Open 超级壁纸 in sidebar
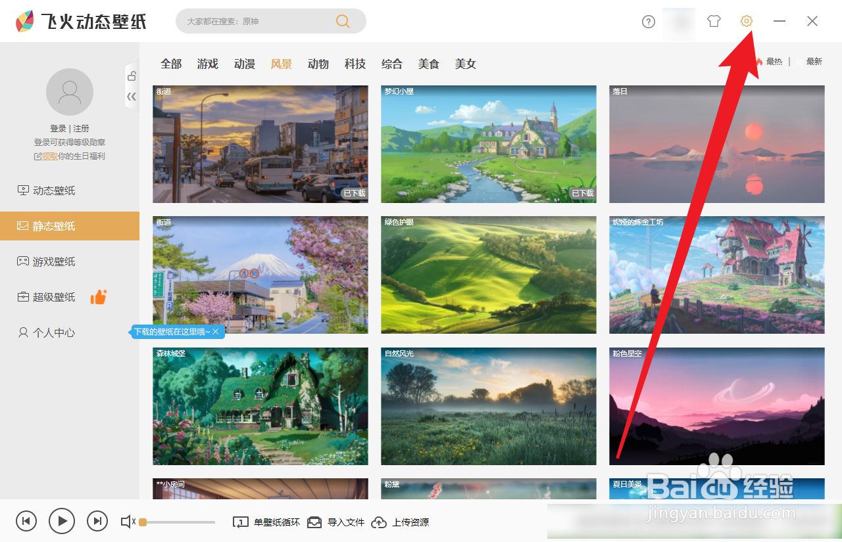Viewport: 842px width, 542px height. pos(70,297)
